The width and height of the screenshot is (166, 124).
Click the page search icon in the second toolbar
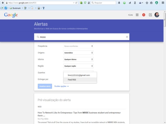(39, 8)
